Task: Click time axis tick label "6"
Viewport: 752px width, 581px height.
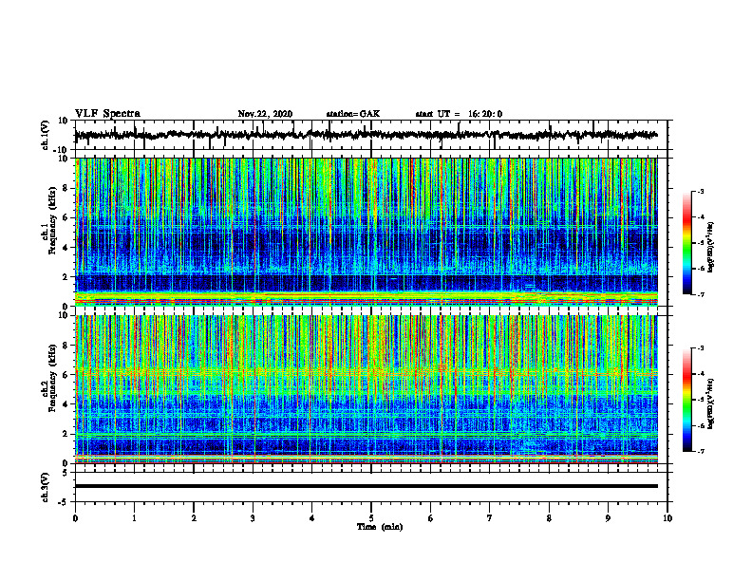Action: 430,518
